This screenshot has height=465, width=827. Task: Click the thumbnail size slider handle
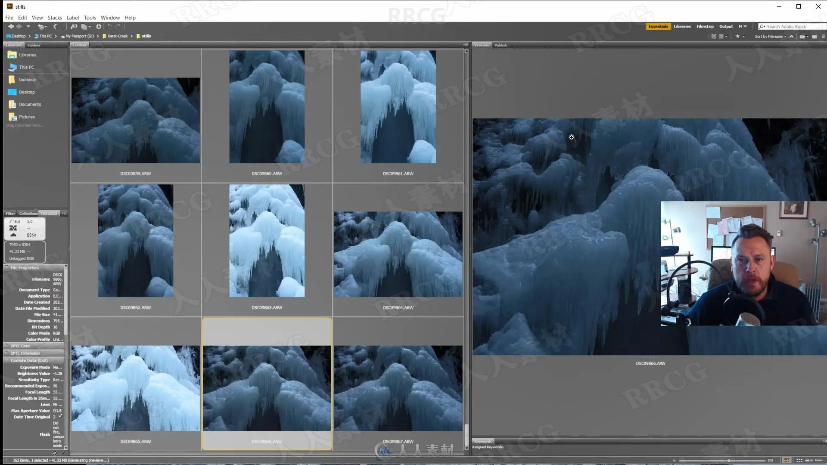[729, 460]
